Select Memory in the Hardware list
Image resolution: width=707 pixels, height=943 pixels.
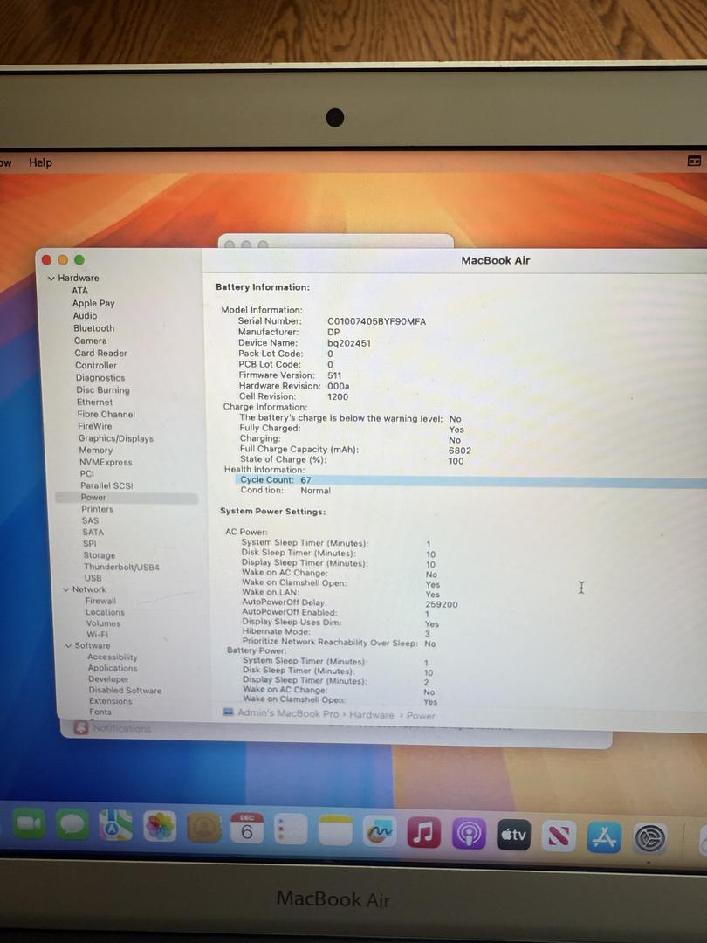coord(95,451)
